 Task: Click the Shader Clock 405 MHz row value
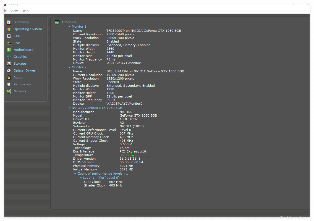pos(116,186)
